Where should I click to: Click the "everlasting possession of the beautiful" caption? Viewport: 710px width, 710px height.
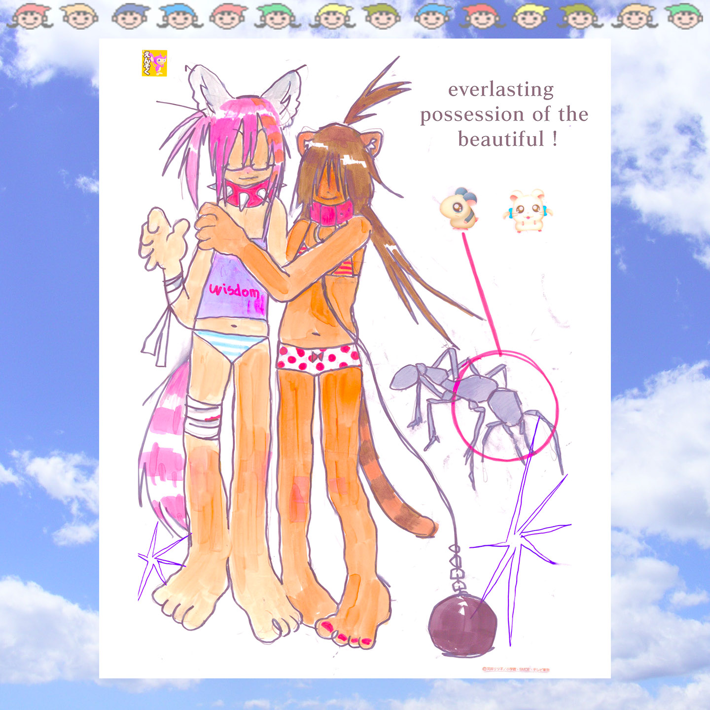point(504,114)
